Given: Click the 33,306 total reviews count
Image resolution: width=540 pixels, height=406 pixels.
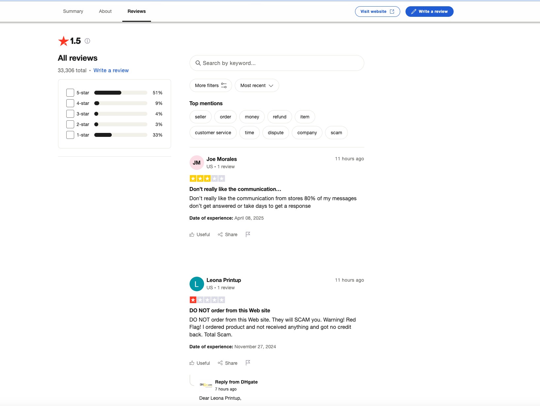Looking at the screenshot, I should [x=72, y=70].
